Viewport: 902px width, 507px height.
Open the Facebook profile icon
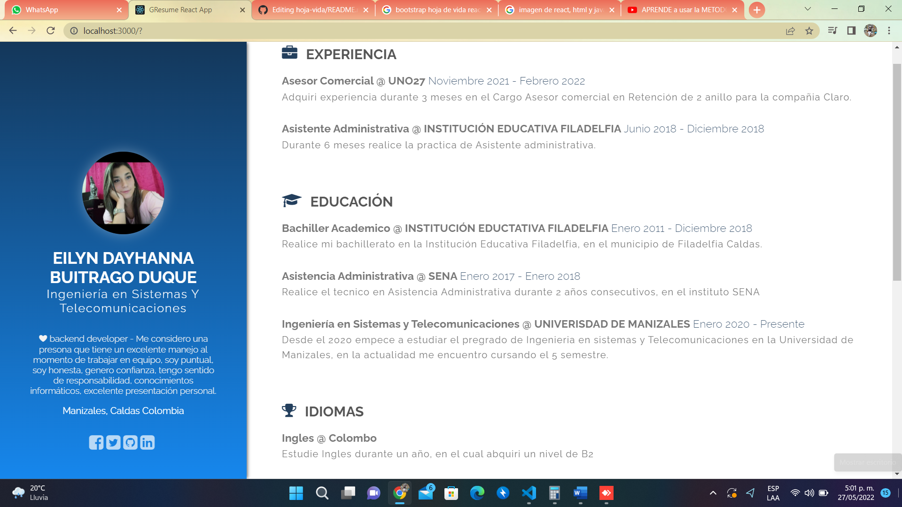(96, 442)
